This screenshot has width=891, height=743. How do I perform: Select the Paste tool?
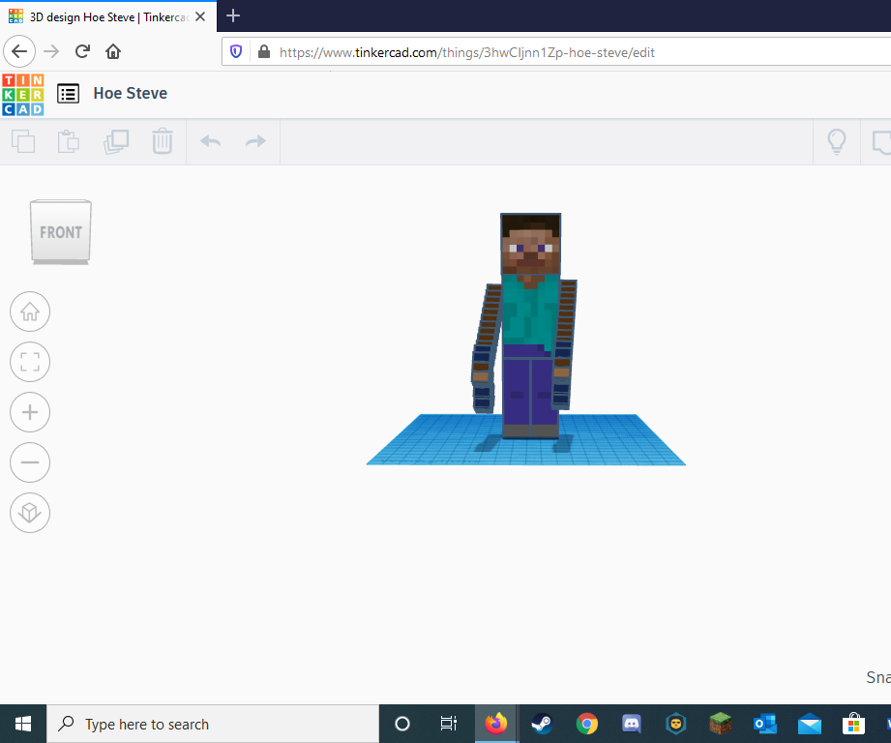pos(68,141)
